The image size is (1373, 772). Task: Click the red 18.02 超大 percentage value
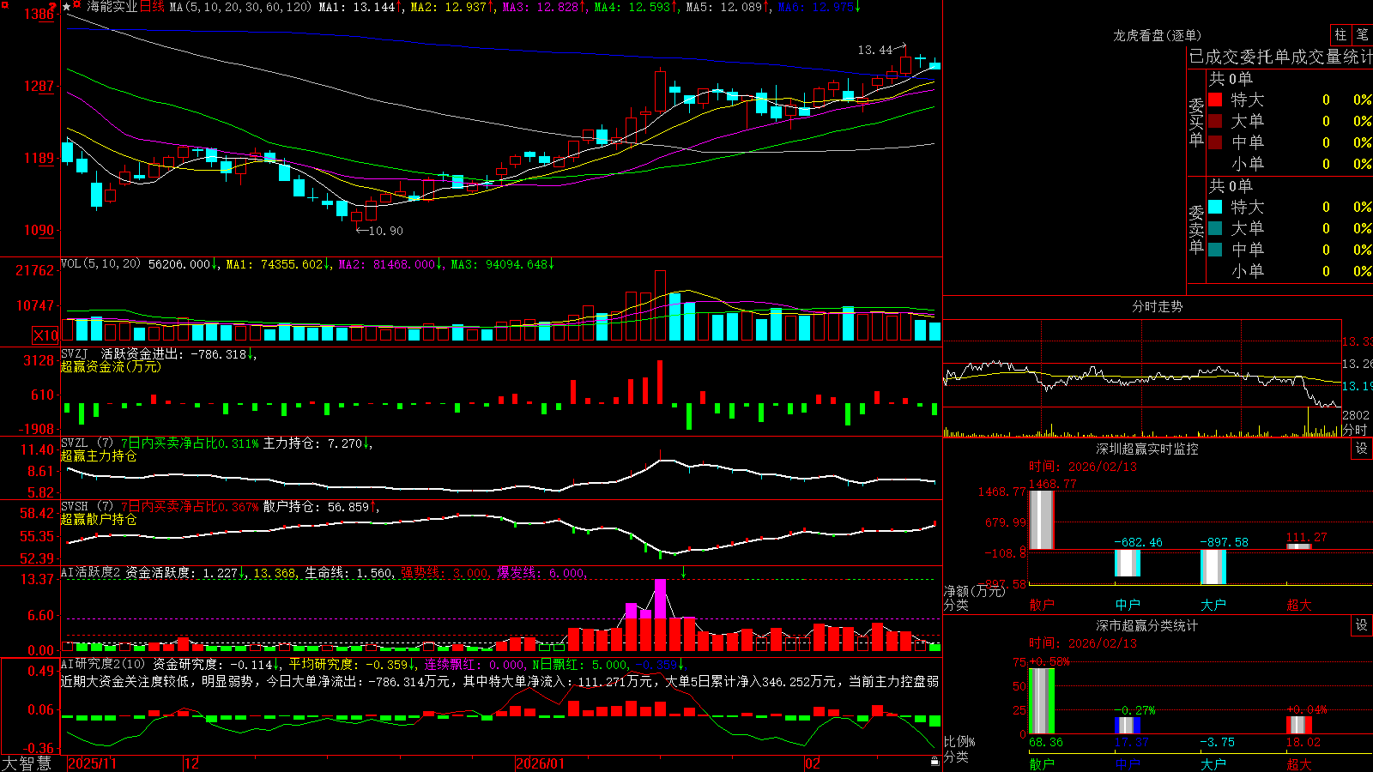(x=1303, y=742)
